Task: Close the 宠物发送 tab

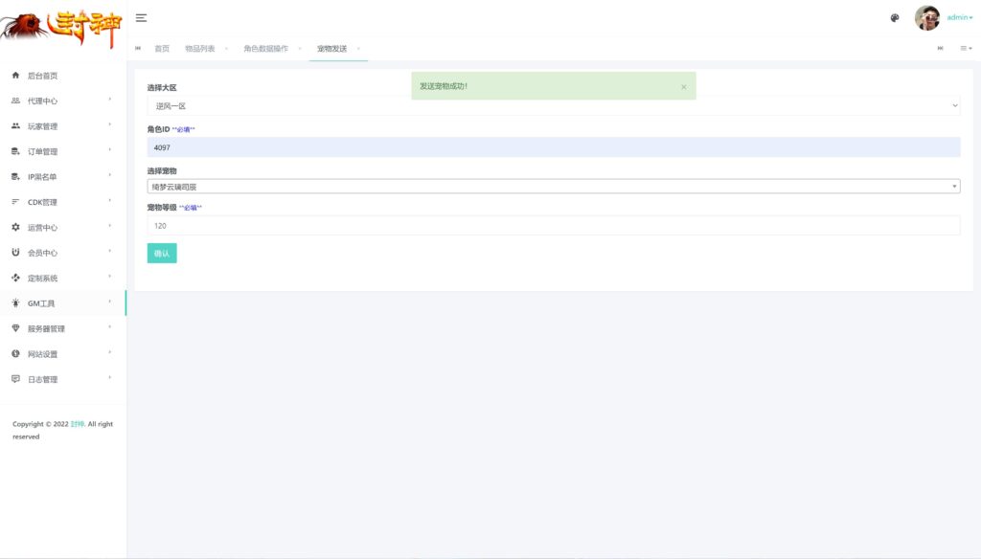Action: (x=358, y=48)
